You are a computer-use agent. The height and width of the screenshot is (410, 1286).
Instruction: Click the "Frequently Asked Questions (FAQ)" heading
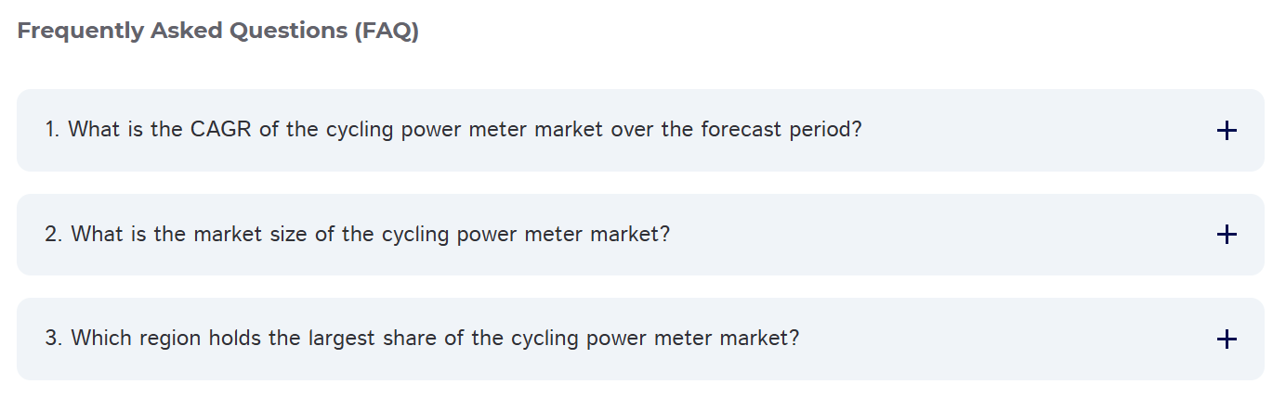[x=218, y=31]
